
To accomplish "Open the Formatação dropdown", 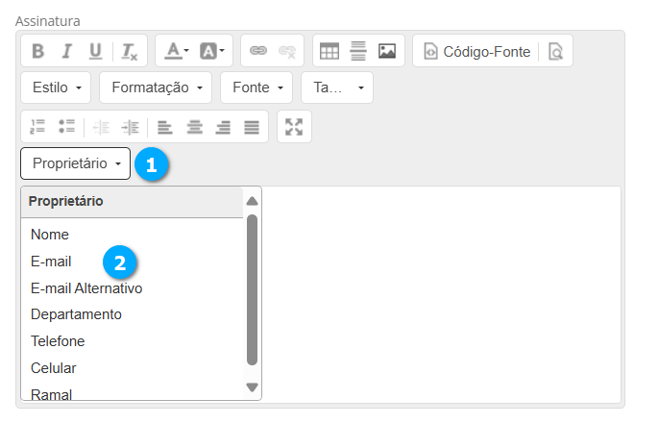I will coord(155,87).
